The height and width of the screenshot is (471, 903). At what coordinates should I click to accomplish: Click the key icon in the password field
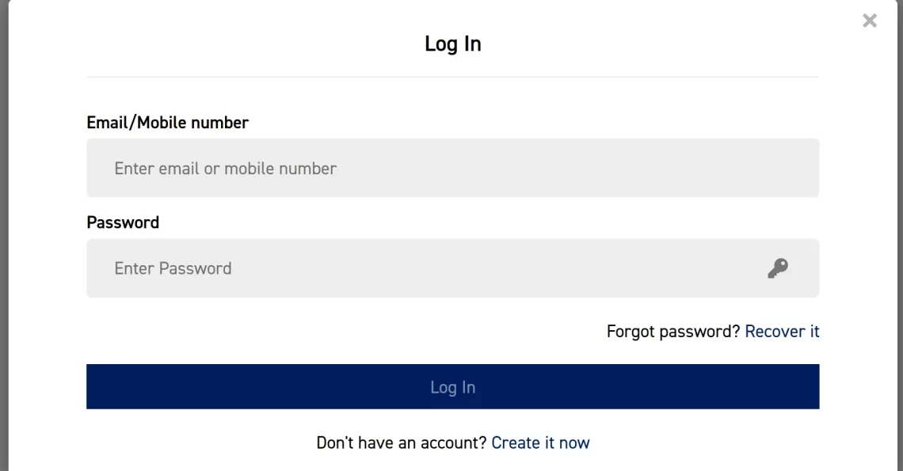778,268
